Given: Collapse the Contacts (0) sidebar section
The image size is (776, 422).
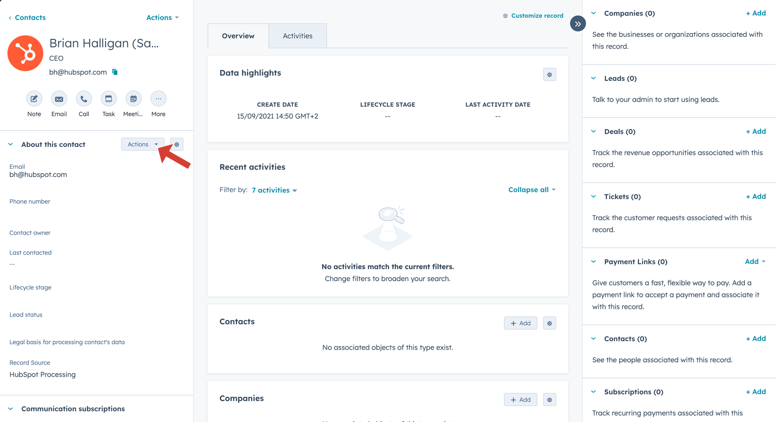Looking at the screenshot, I should pyautogui.click(x=594, y=339).
